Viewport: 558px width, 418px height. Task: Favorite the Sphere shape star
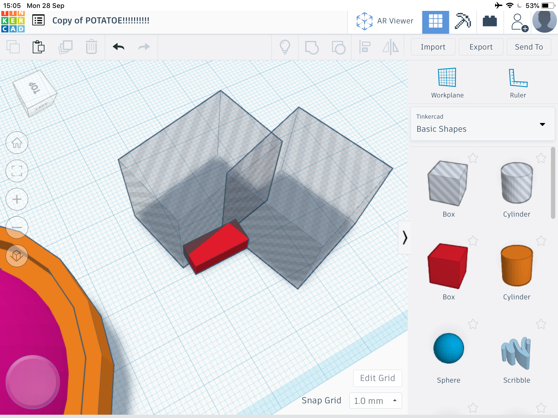(x=473, y=324)
